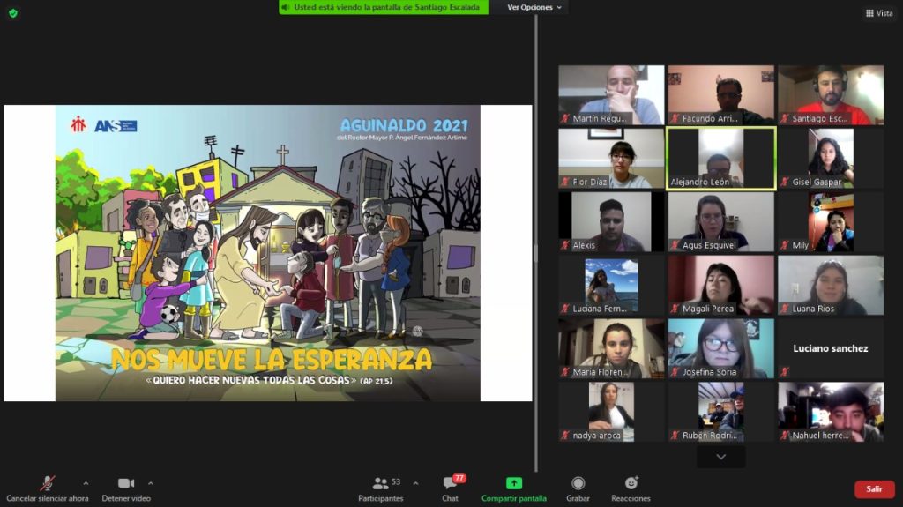Image resolution: width=903 pixels, height=507 pixels.
Task: Select Alejandro León highlighted video tile
Action: (721, 159)
